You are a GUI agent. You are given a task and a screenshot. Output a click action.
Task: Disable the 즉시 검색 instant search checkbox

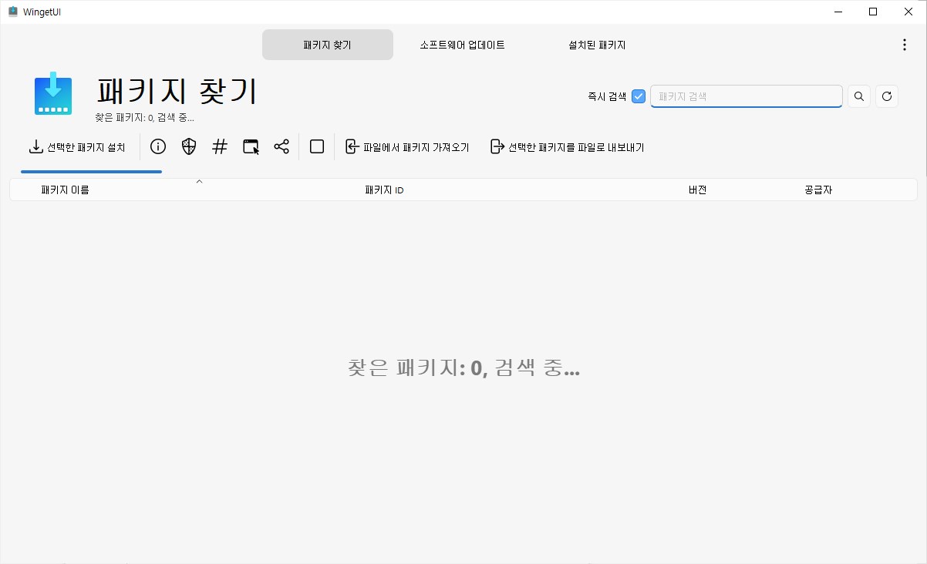(638, 96)
